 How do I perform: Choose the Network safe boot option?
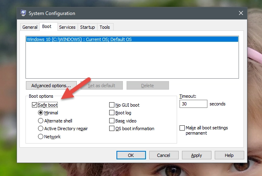[x=40, y=137]
